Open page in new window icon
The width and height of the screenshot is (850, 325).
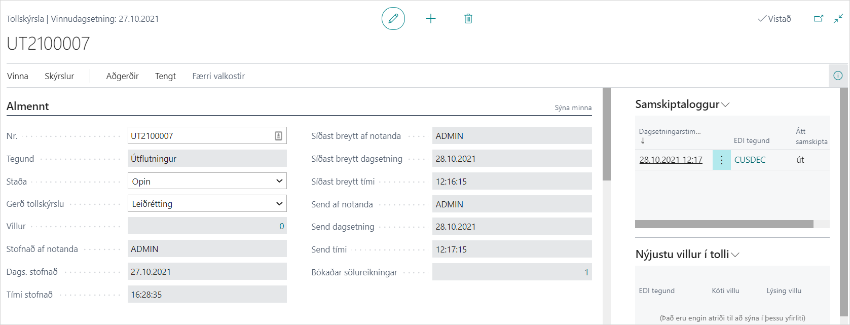[819, 19]
